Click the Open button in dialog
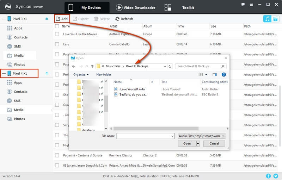The height and width of the screenshot is (180, 282). coord(187,143)
